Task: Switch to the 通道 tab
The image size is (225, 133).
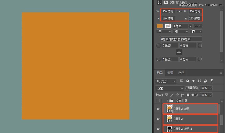Action: [170, 73]
